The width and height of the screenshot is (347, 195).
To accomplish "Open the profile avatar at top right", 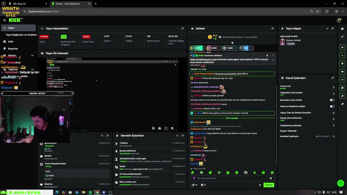I will (x=339, y=20).
